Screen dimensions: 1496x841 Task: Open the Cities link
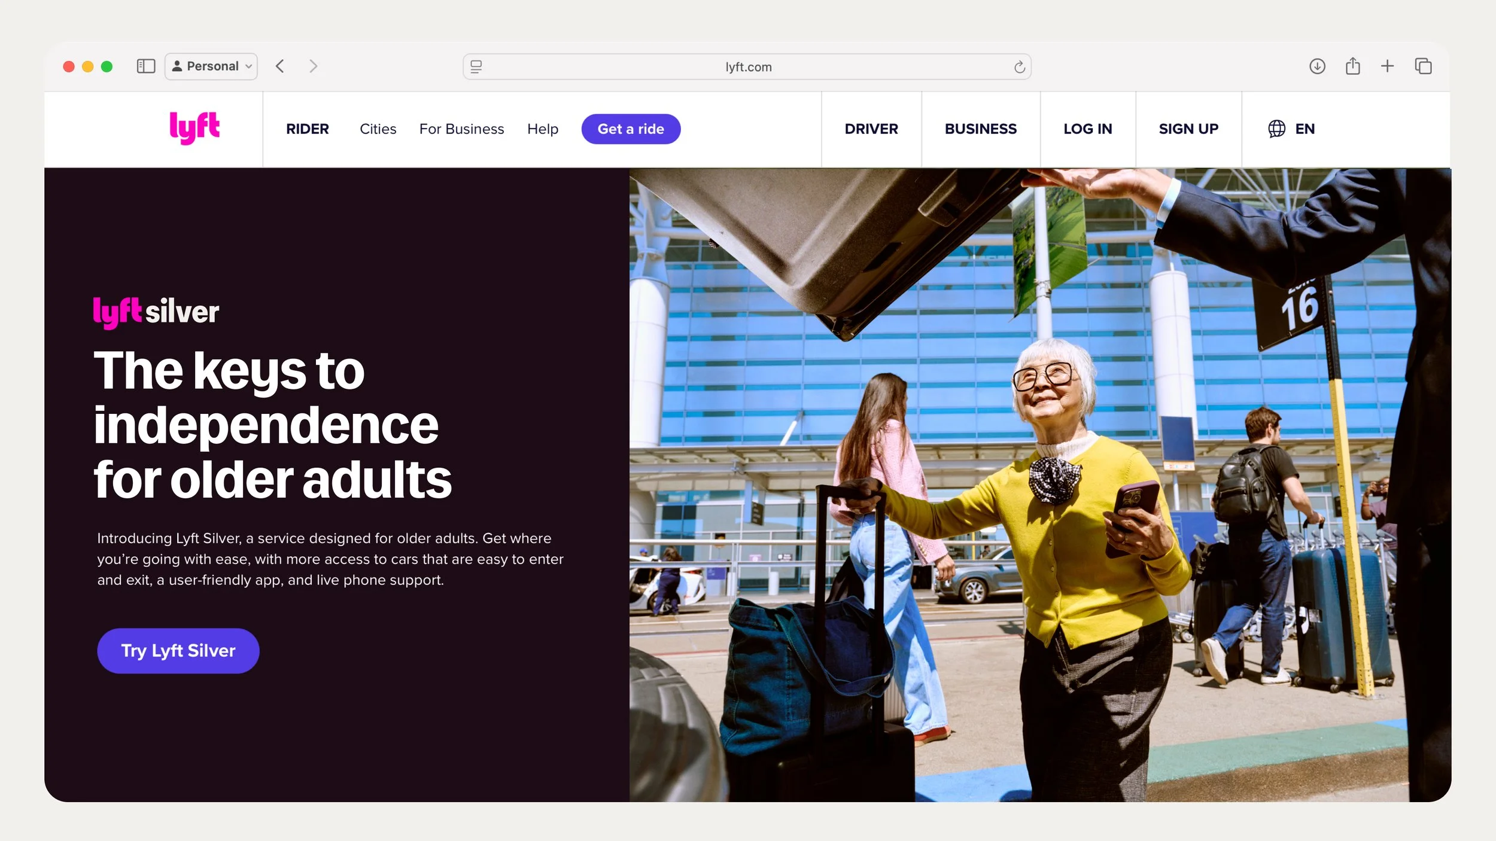[378, 129]
